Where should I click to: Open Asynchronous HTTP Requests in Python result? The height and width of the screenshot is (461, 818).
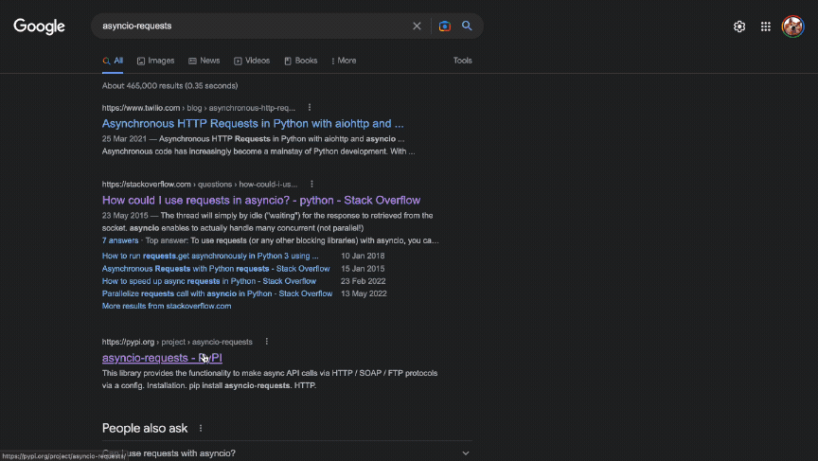(x=253, y=124)
